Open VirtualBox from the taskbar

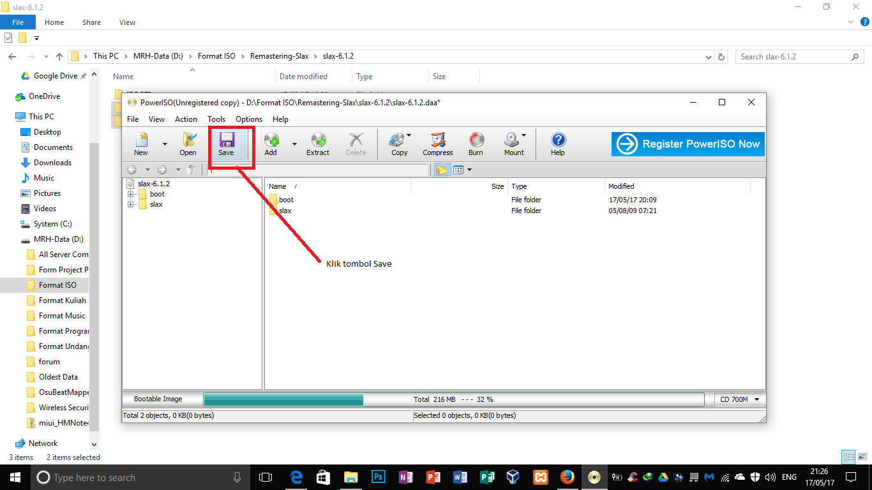(513, 477)
